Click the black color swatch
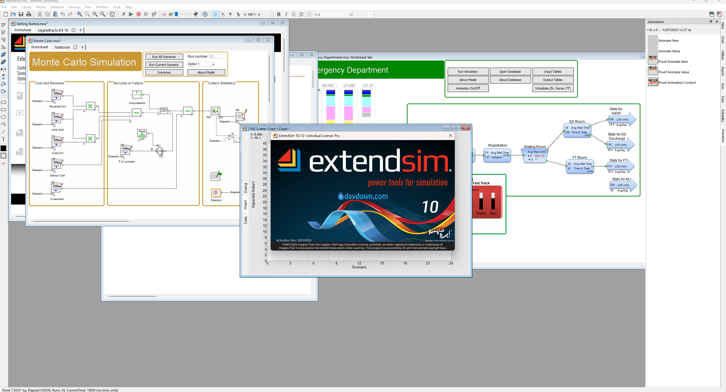Image resolution: width=726 pixels, height=392 pixels. point(4,148)
